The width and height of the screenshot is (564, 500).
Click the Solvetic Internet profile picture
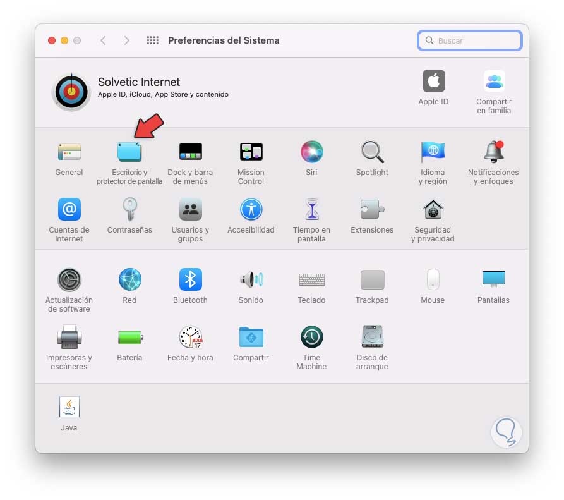coord(71,92)
